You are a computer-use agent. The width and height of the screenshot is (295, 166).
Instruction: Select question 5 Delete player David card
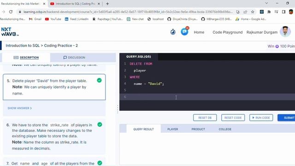(54, 87)
